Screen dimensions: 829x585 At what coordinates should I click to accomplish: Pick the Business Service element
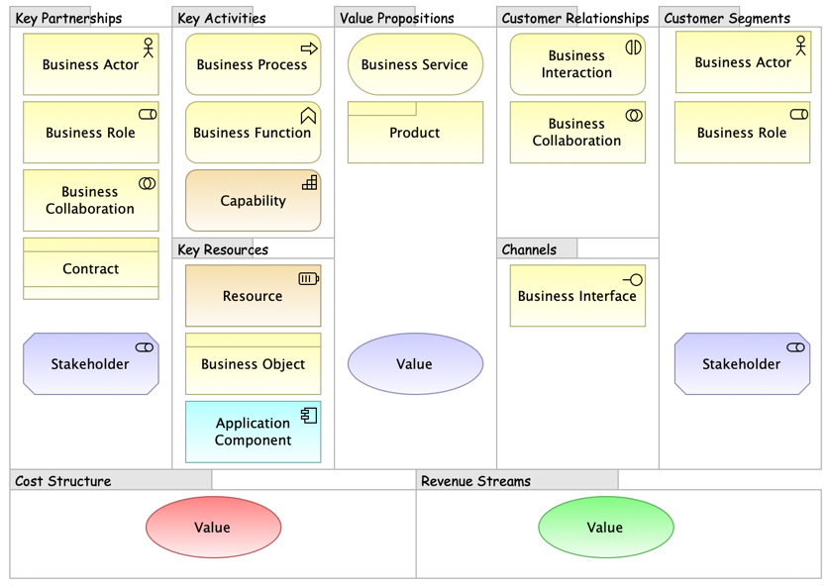415,64
